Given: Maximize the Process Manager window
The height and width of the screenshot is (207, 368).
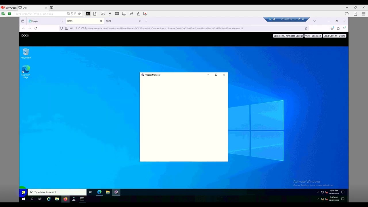Looking at the screenshot, I should click(216, 75).
